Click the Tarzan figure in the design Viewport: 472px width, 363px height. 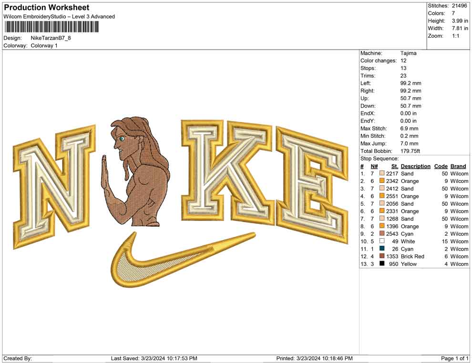click(x=135, y=171)
